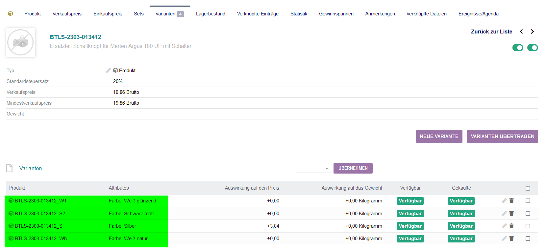Click the edit pencil for variant BTLS-2303-013412_W1
Image resolution: width=546 pixels, height=250 pixels.
[x=504, y=201]
